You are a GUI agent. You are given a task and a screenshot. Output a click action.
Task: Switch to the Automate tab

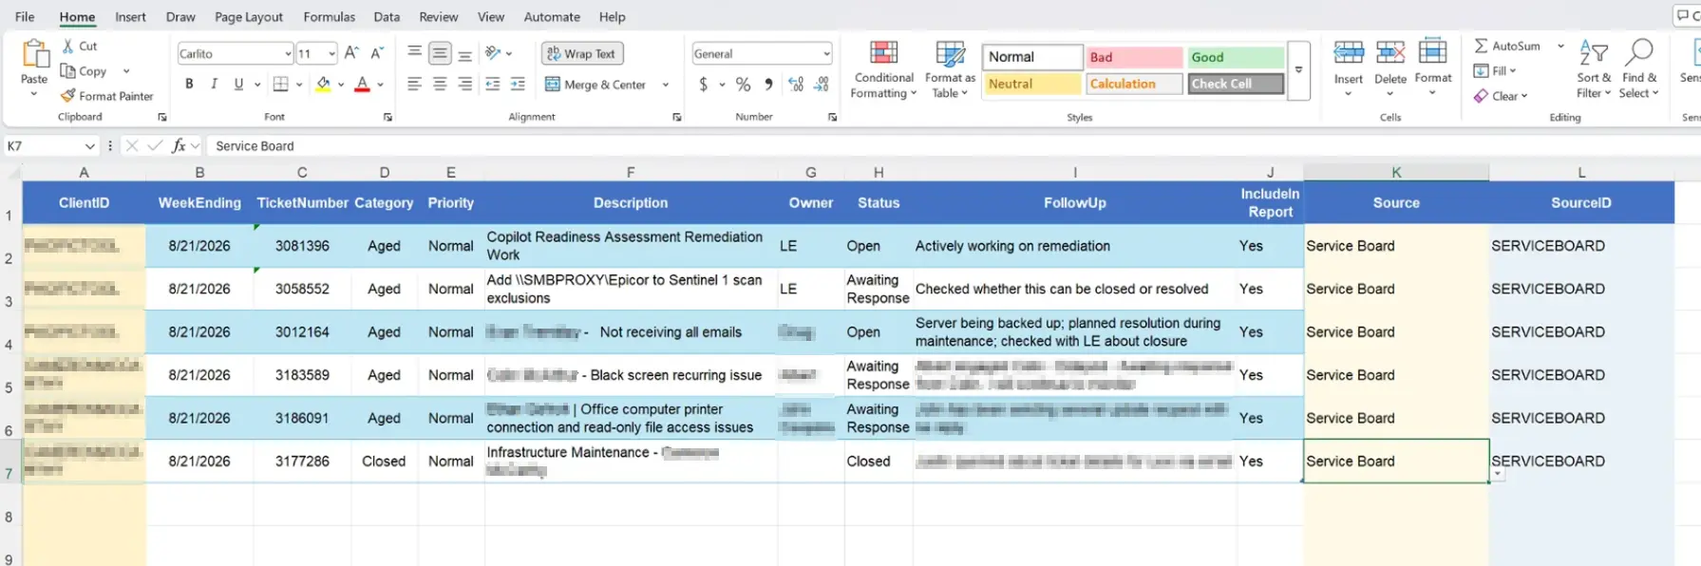point(552,17)
